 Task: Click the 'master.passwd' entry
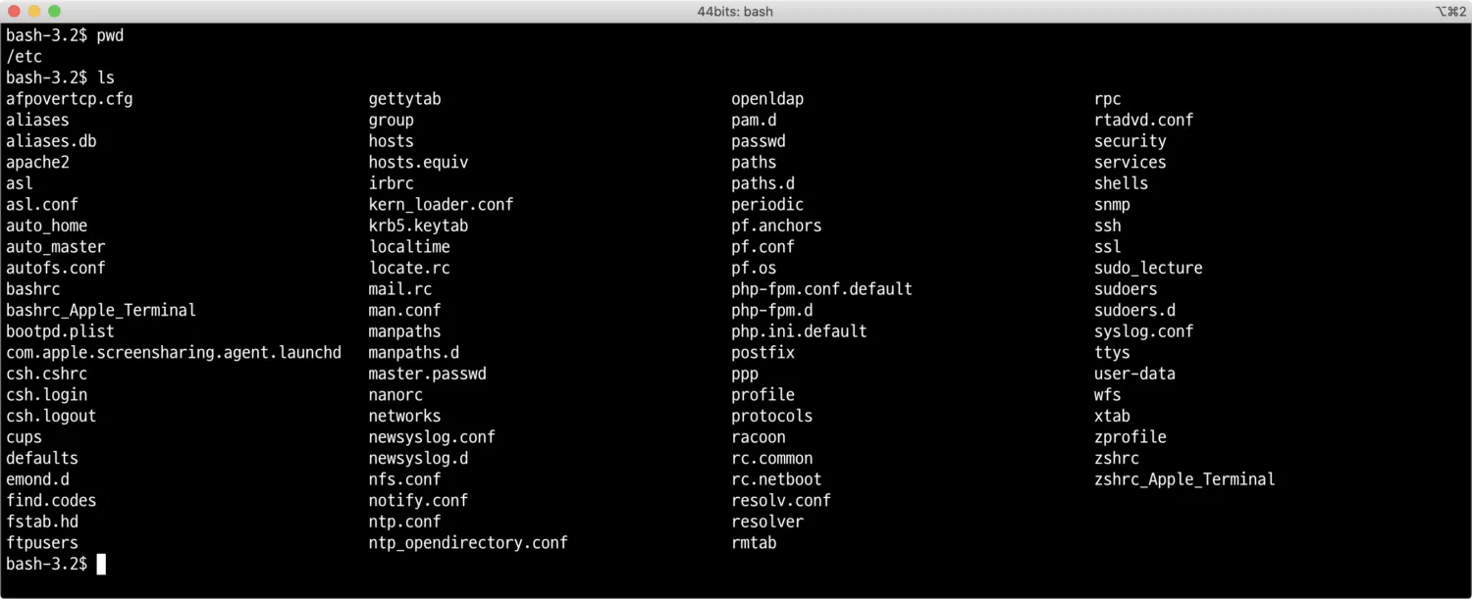[427, 374]
